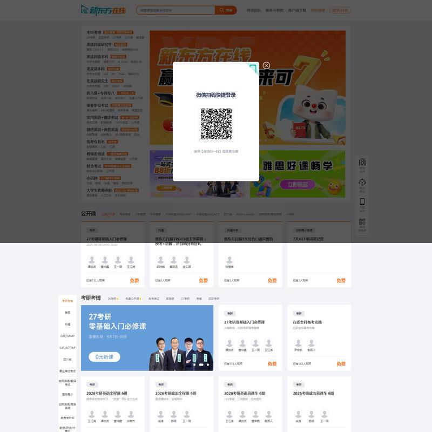Click the 公开课 section heading
432x432 pixels.
pos(89,213)
